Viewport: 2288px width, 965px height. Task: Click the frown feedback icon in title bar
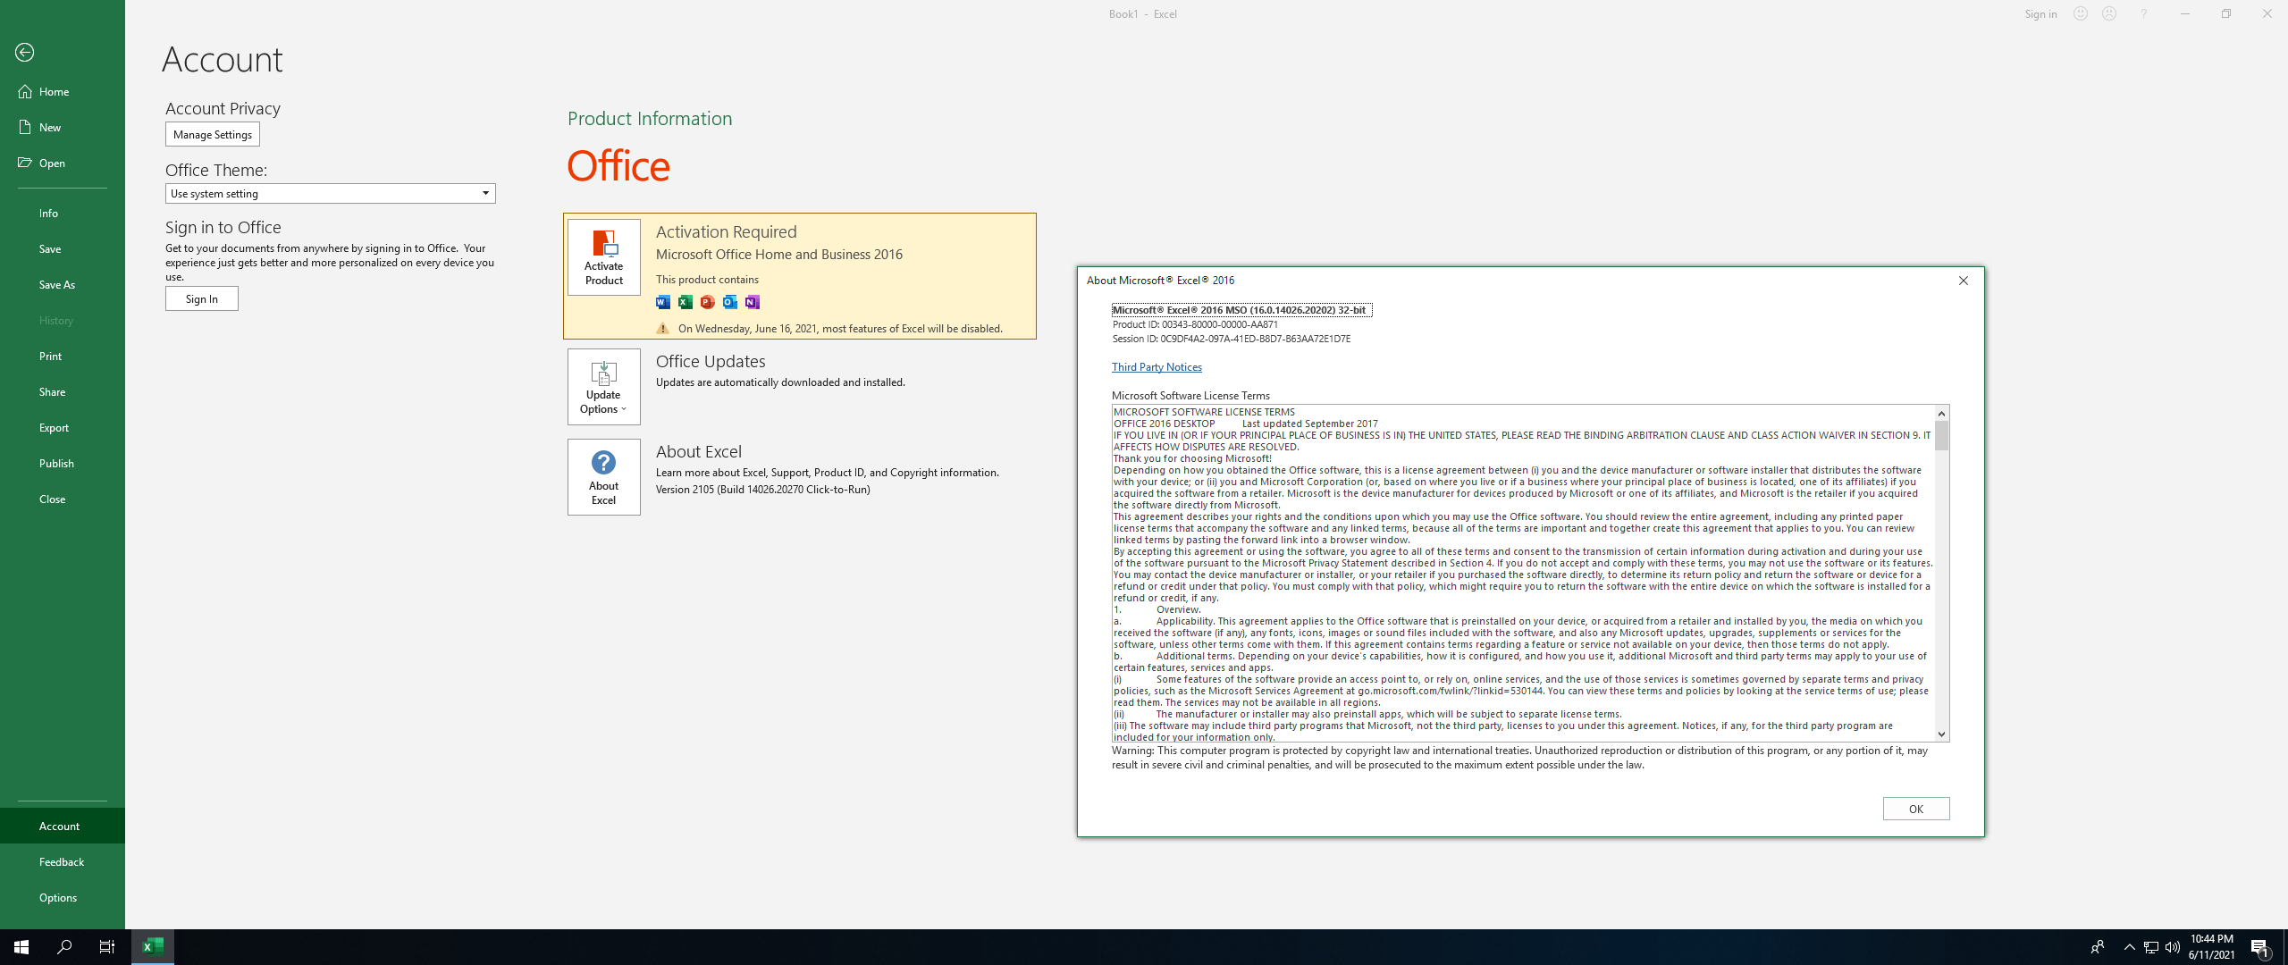tap(2109, 13)
